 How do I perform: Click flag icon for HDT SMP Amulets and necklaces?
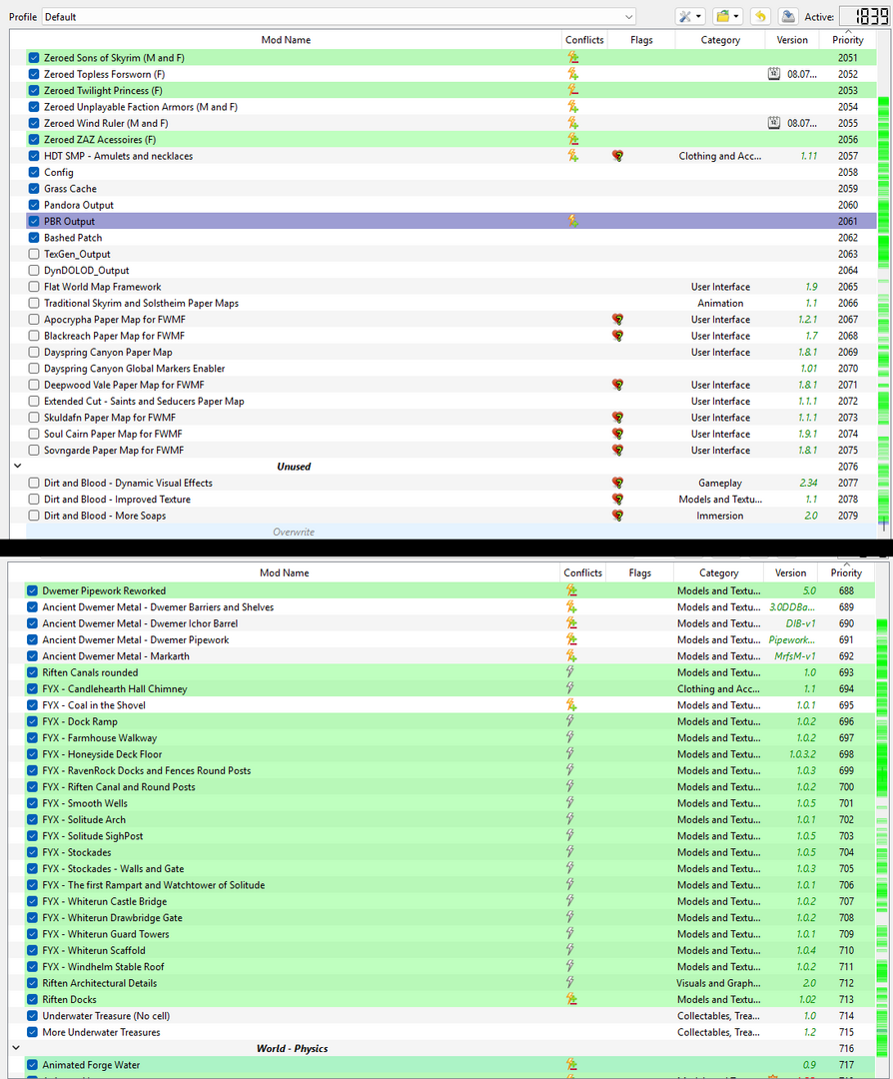tap(617, 156)
